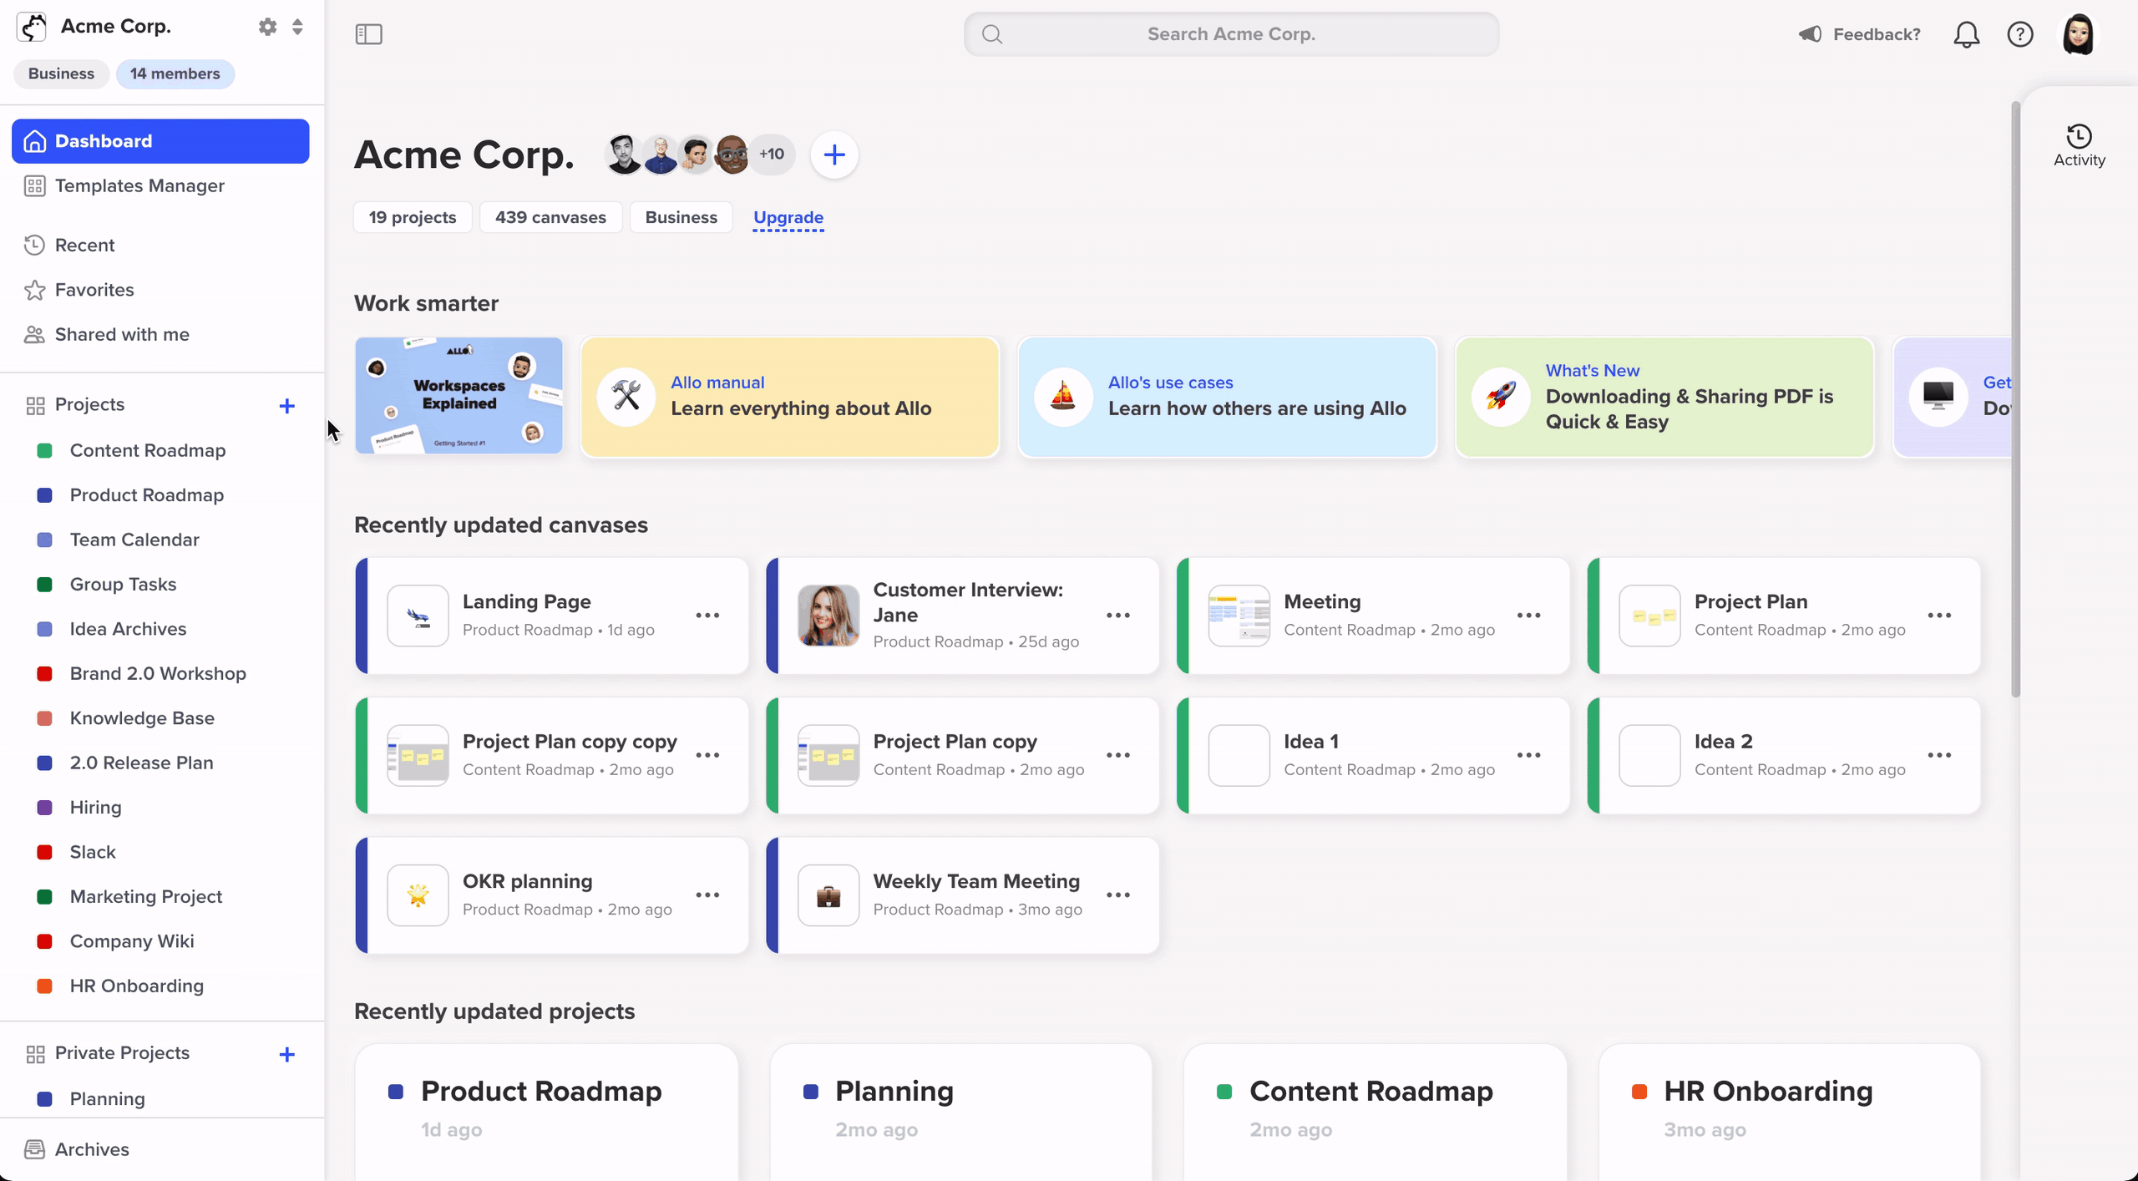
Task: Focus the Search Acme Corp. field
Action: tap(1231, 34)
